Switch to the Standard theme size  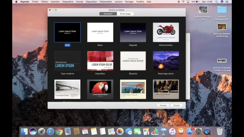pos(108,14)
